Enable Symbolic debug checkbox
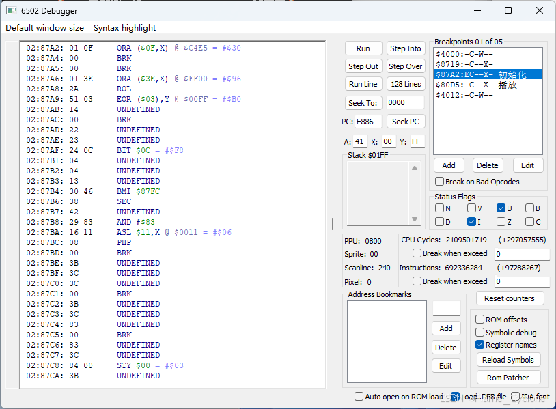 479,333
